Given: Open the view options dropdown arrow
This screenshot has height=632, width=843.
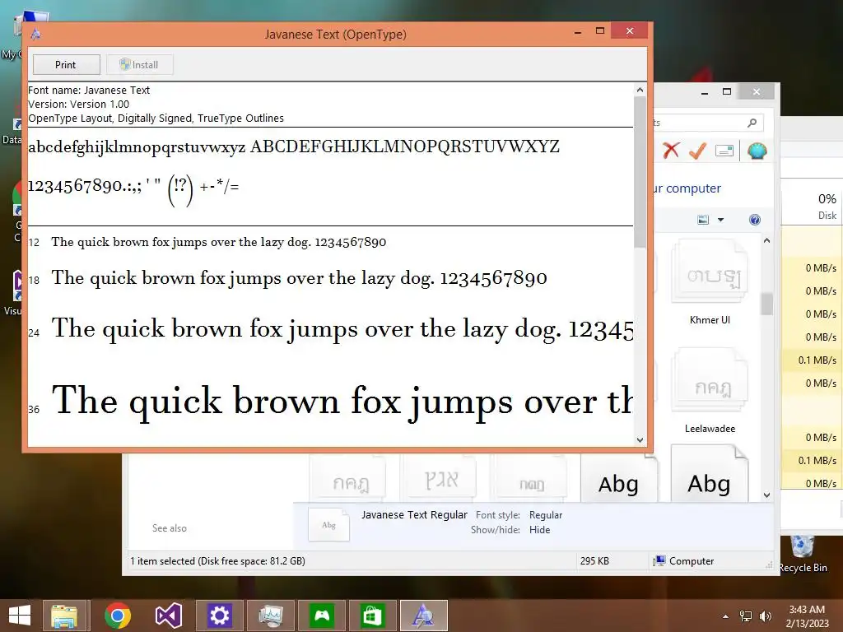Looking at the screenshot, I should pos(721,220).
